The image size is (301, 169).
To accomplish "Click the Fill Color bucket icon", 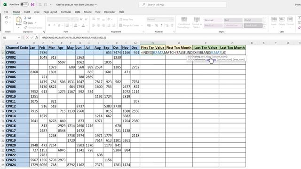I will 76,25.
